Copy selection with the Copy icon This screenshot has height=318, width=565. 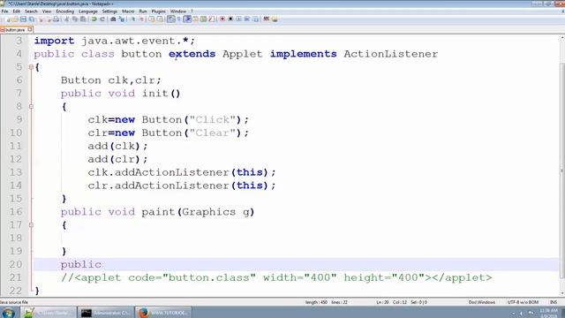[74, 19]
